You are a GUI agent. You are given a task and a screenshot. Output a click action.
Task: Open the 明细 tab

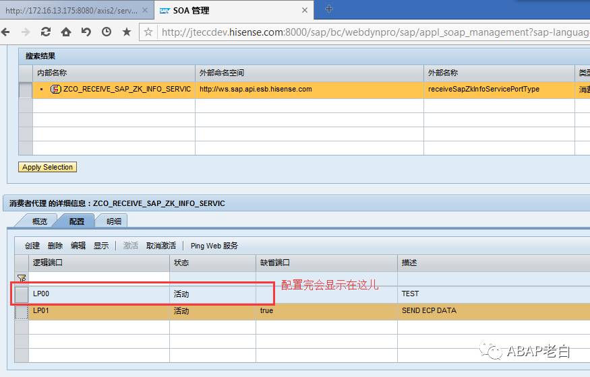pos(114,221)
